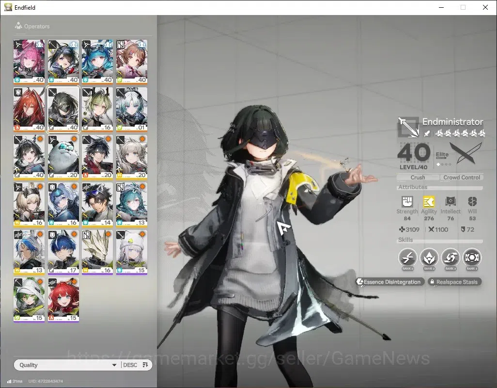This screenshot has width=497, height=388.
Task: Select the green-haired level 16 operator card
Action: point(97,109)
